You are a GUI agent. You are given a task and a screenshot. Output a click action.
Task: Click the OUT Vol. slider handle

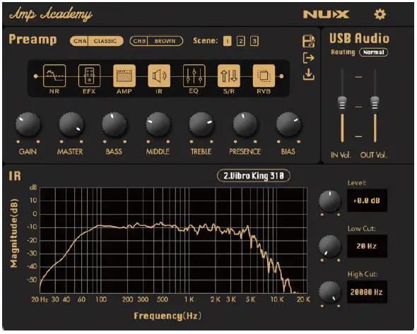pyautogui.click(x=375, y=103)
